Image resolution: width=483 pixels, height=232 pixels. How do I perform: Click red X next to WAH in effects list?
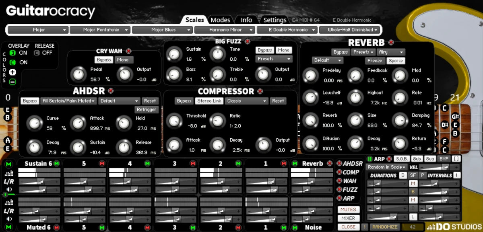tap(339, 181)
